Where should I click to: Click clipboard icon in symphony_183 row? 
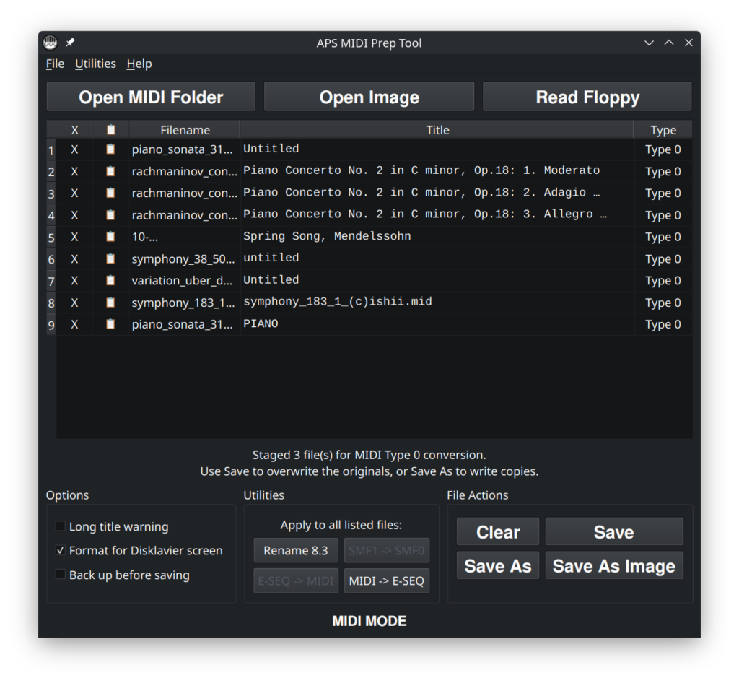[x=110, y=303]
